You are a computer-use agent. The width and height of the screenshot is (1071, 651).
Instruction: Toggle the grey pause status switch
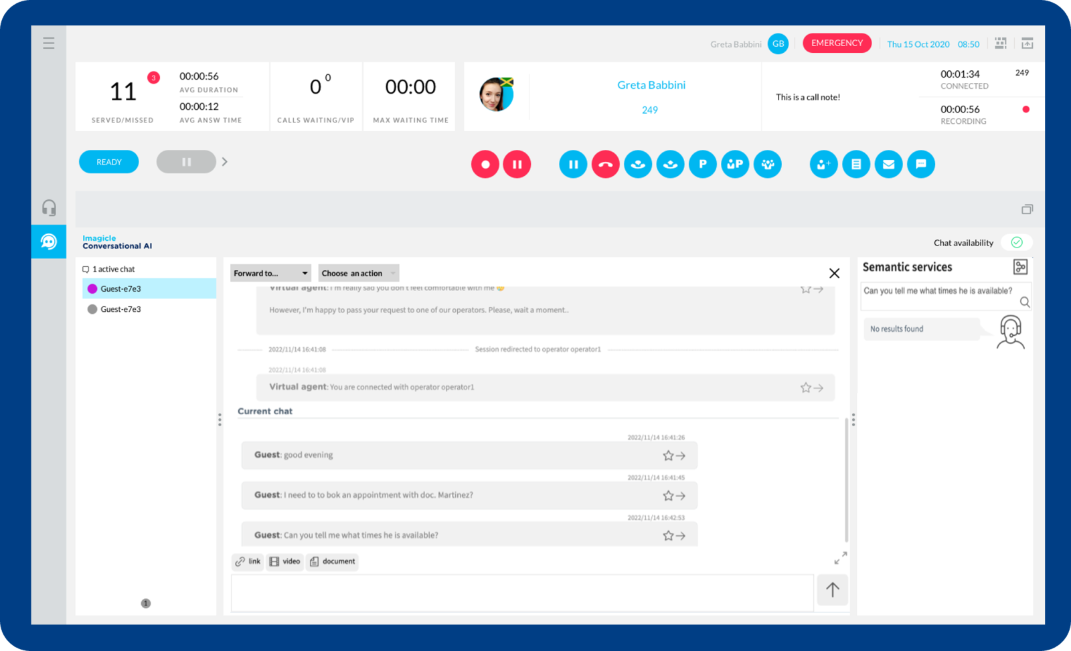point(186,162)
